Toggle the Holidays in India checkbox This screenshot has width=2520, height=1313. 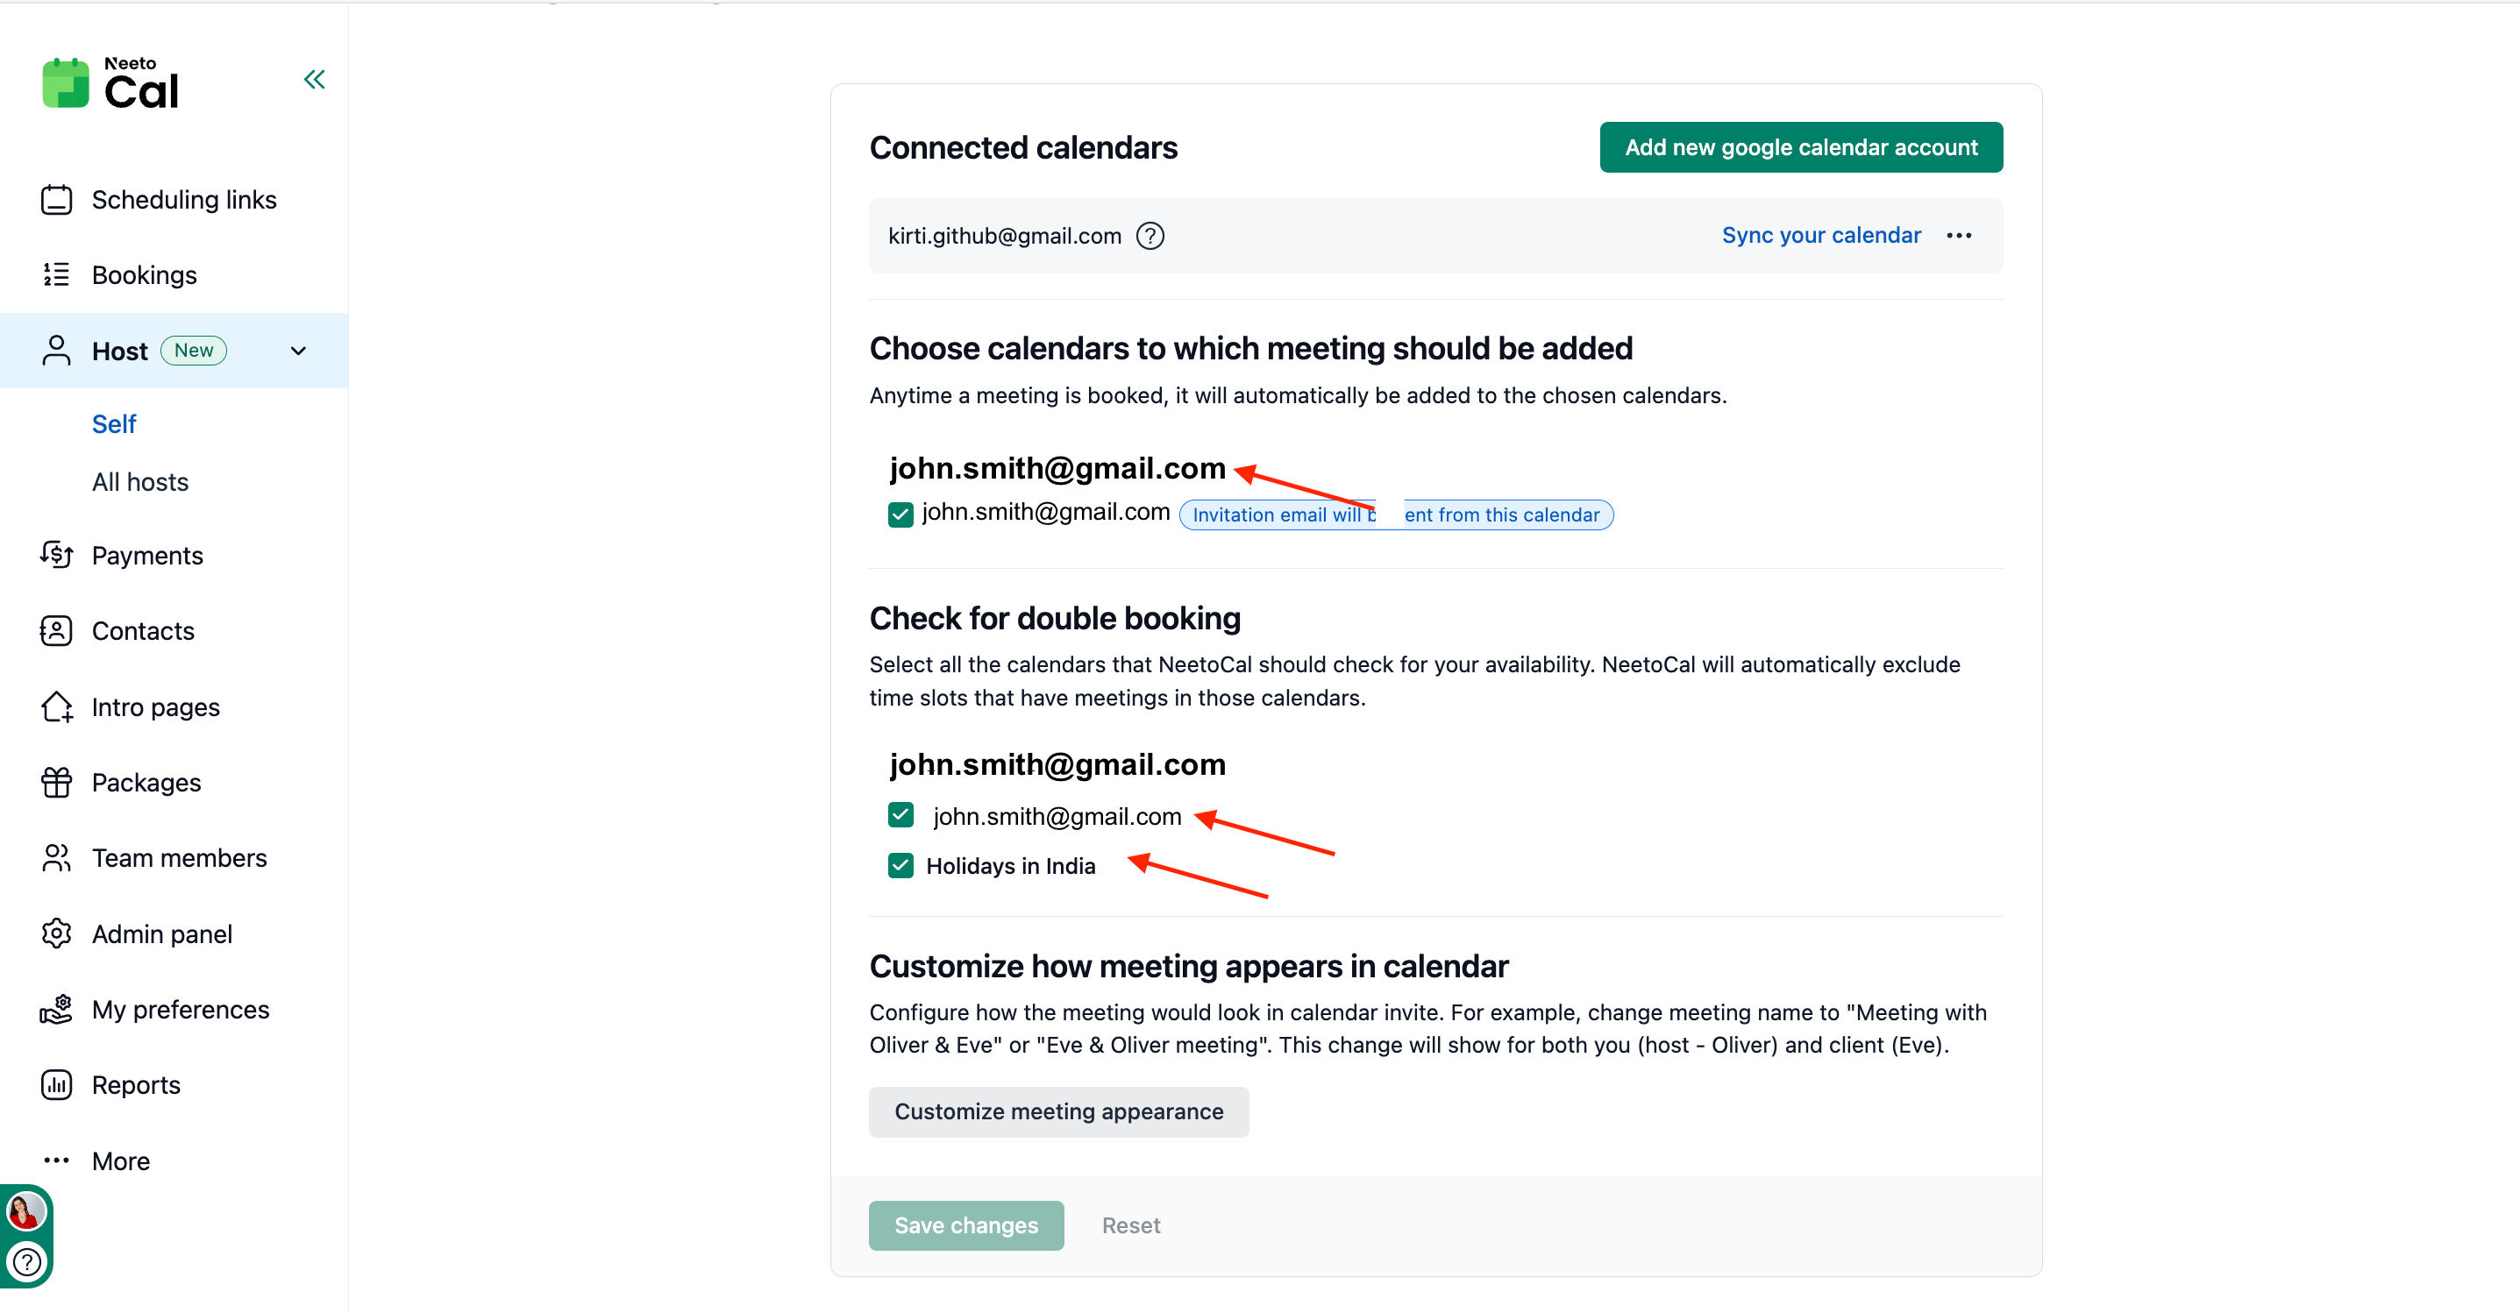click(900, 865)
